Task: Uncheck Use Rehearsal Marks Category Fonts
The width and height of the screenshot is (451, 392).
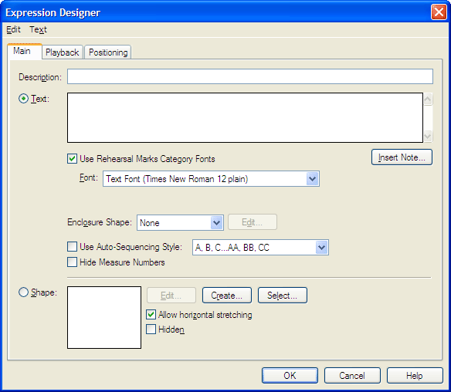Action: (72, 159)
